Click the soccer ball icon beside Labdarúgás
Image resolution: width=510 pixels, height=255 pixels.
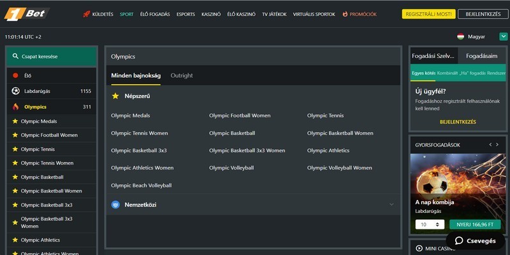[x=15, y=91]
